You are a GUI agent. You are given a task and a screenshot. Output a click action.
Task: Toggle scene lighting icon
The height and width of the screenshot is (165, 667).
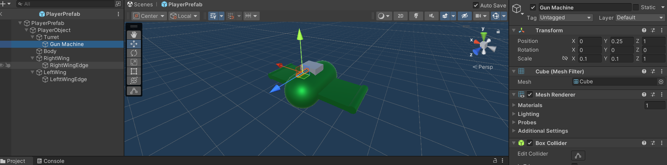(x=416, y=16)
